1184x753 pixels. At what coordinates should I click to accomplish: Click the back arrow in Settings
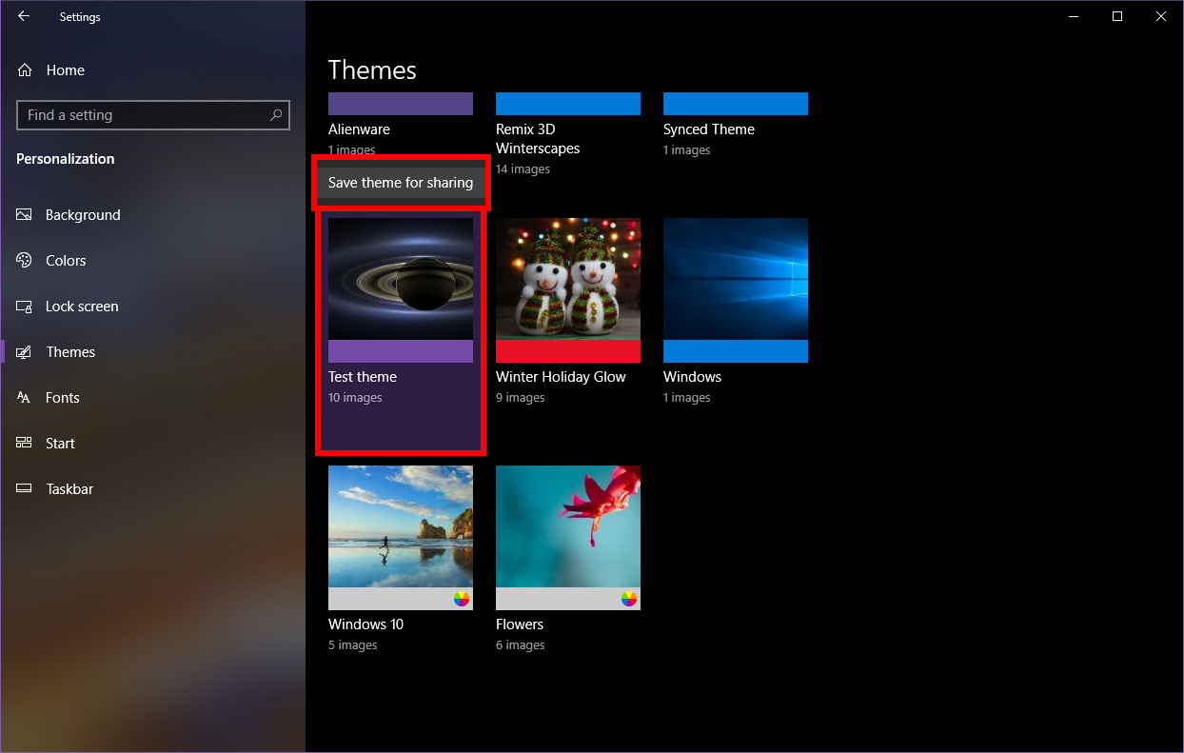(23, 16)
